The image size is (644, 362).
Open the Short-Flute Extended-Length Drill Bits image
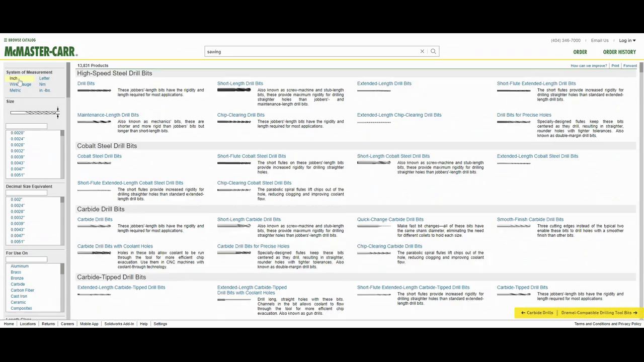coord(514,90)
